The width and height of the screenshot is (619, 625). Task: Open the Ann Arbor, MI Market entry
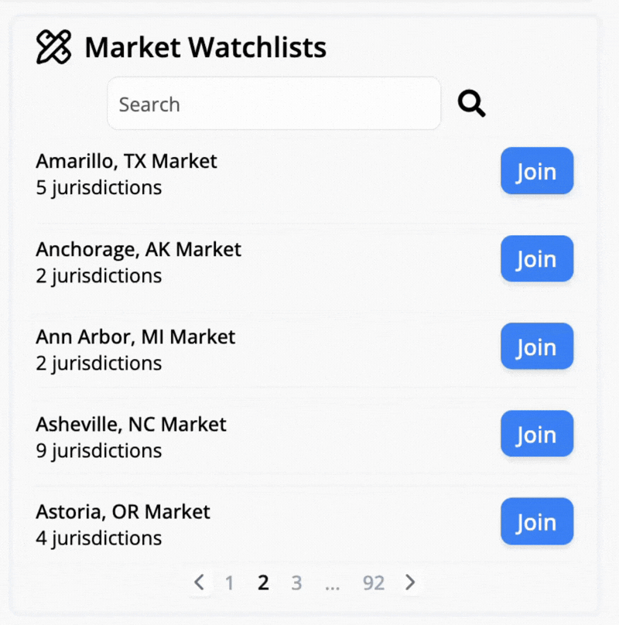[135, 336]
